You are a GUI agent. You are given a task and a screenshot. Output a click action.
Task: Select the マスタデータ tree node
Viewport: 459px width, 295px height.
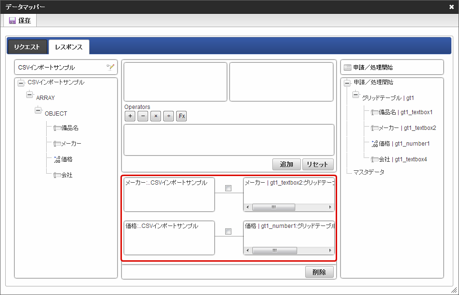point(369,172)
